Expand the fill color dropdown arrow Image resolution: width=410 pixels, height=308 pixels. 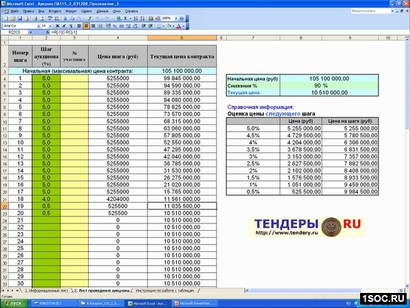tap(174, 26)
